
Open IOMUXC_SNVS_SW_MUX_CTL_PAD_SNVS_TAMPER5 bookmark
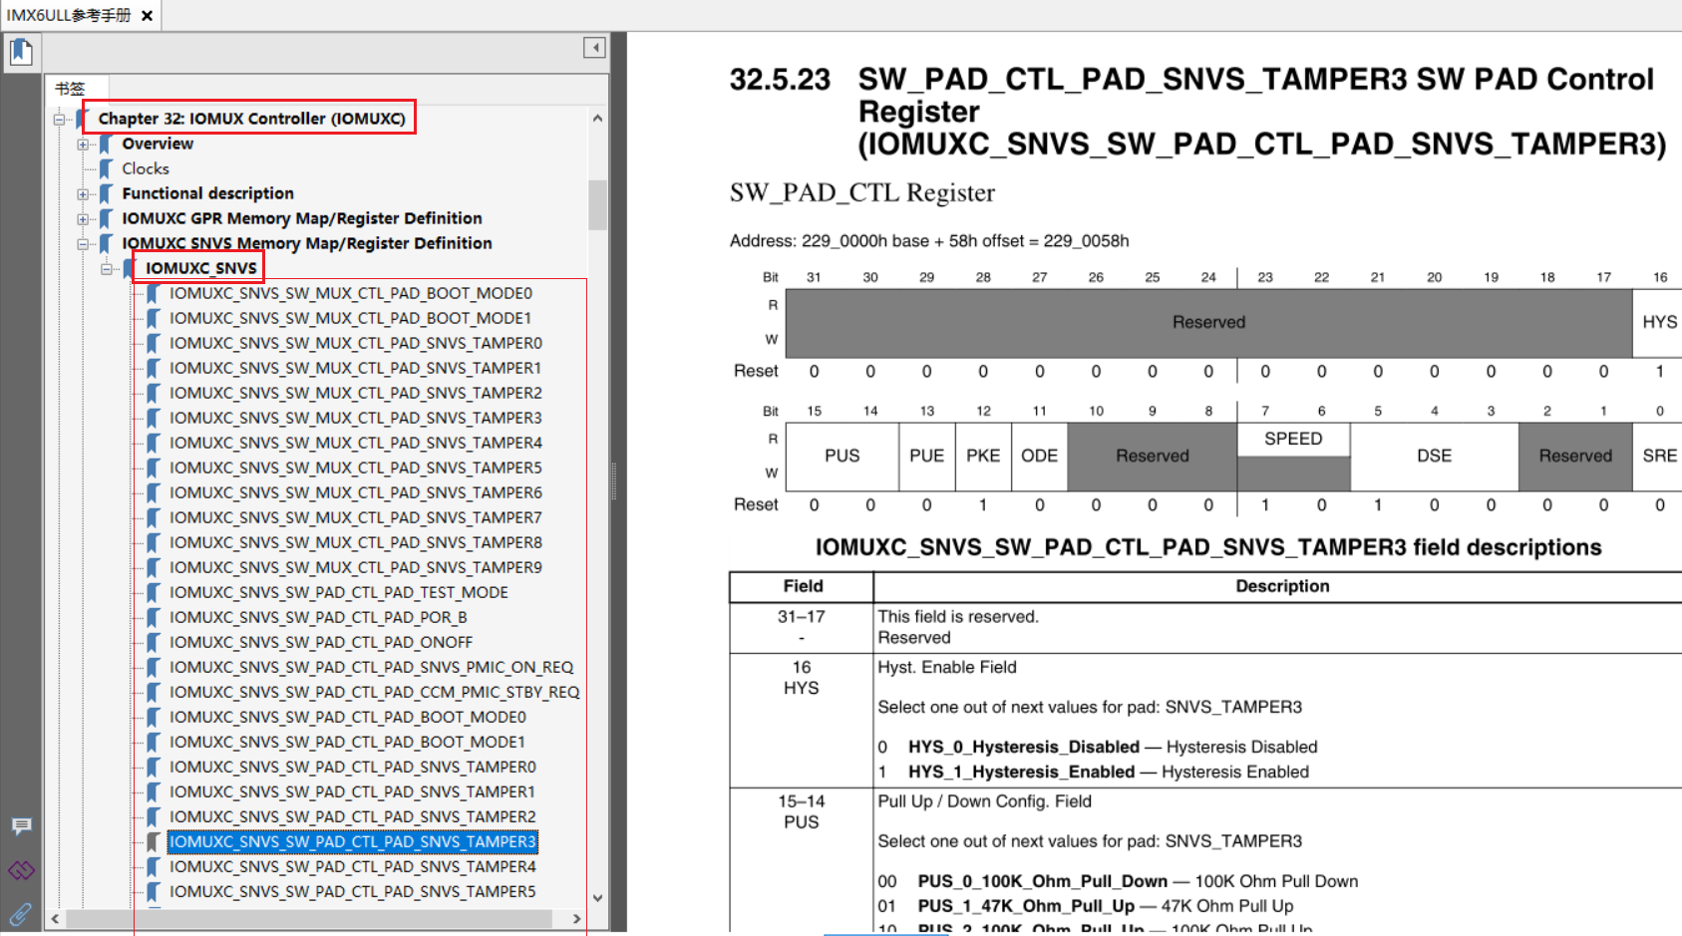pos(356,468)
